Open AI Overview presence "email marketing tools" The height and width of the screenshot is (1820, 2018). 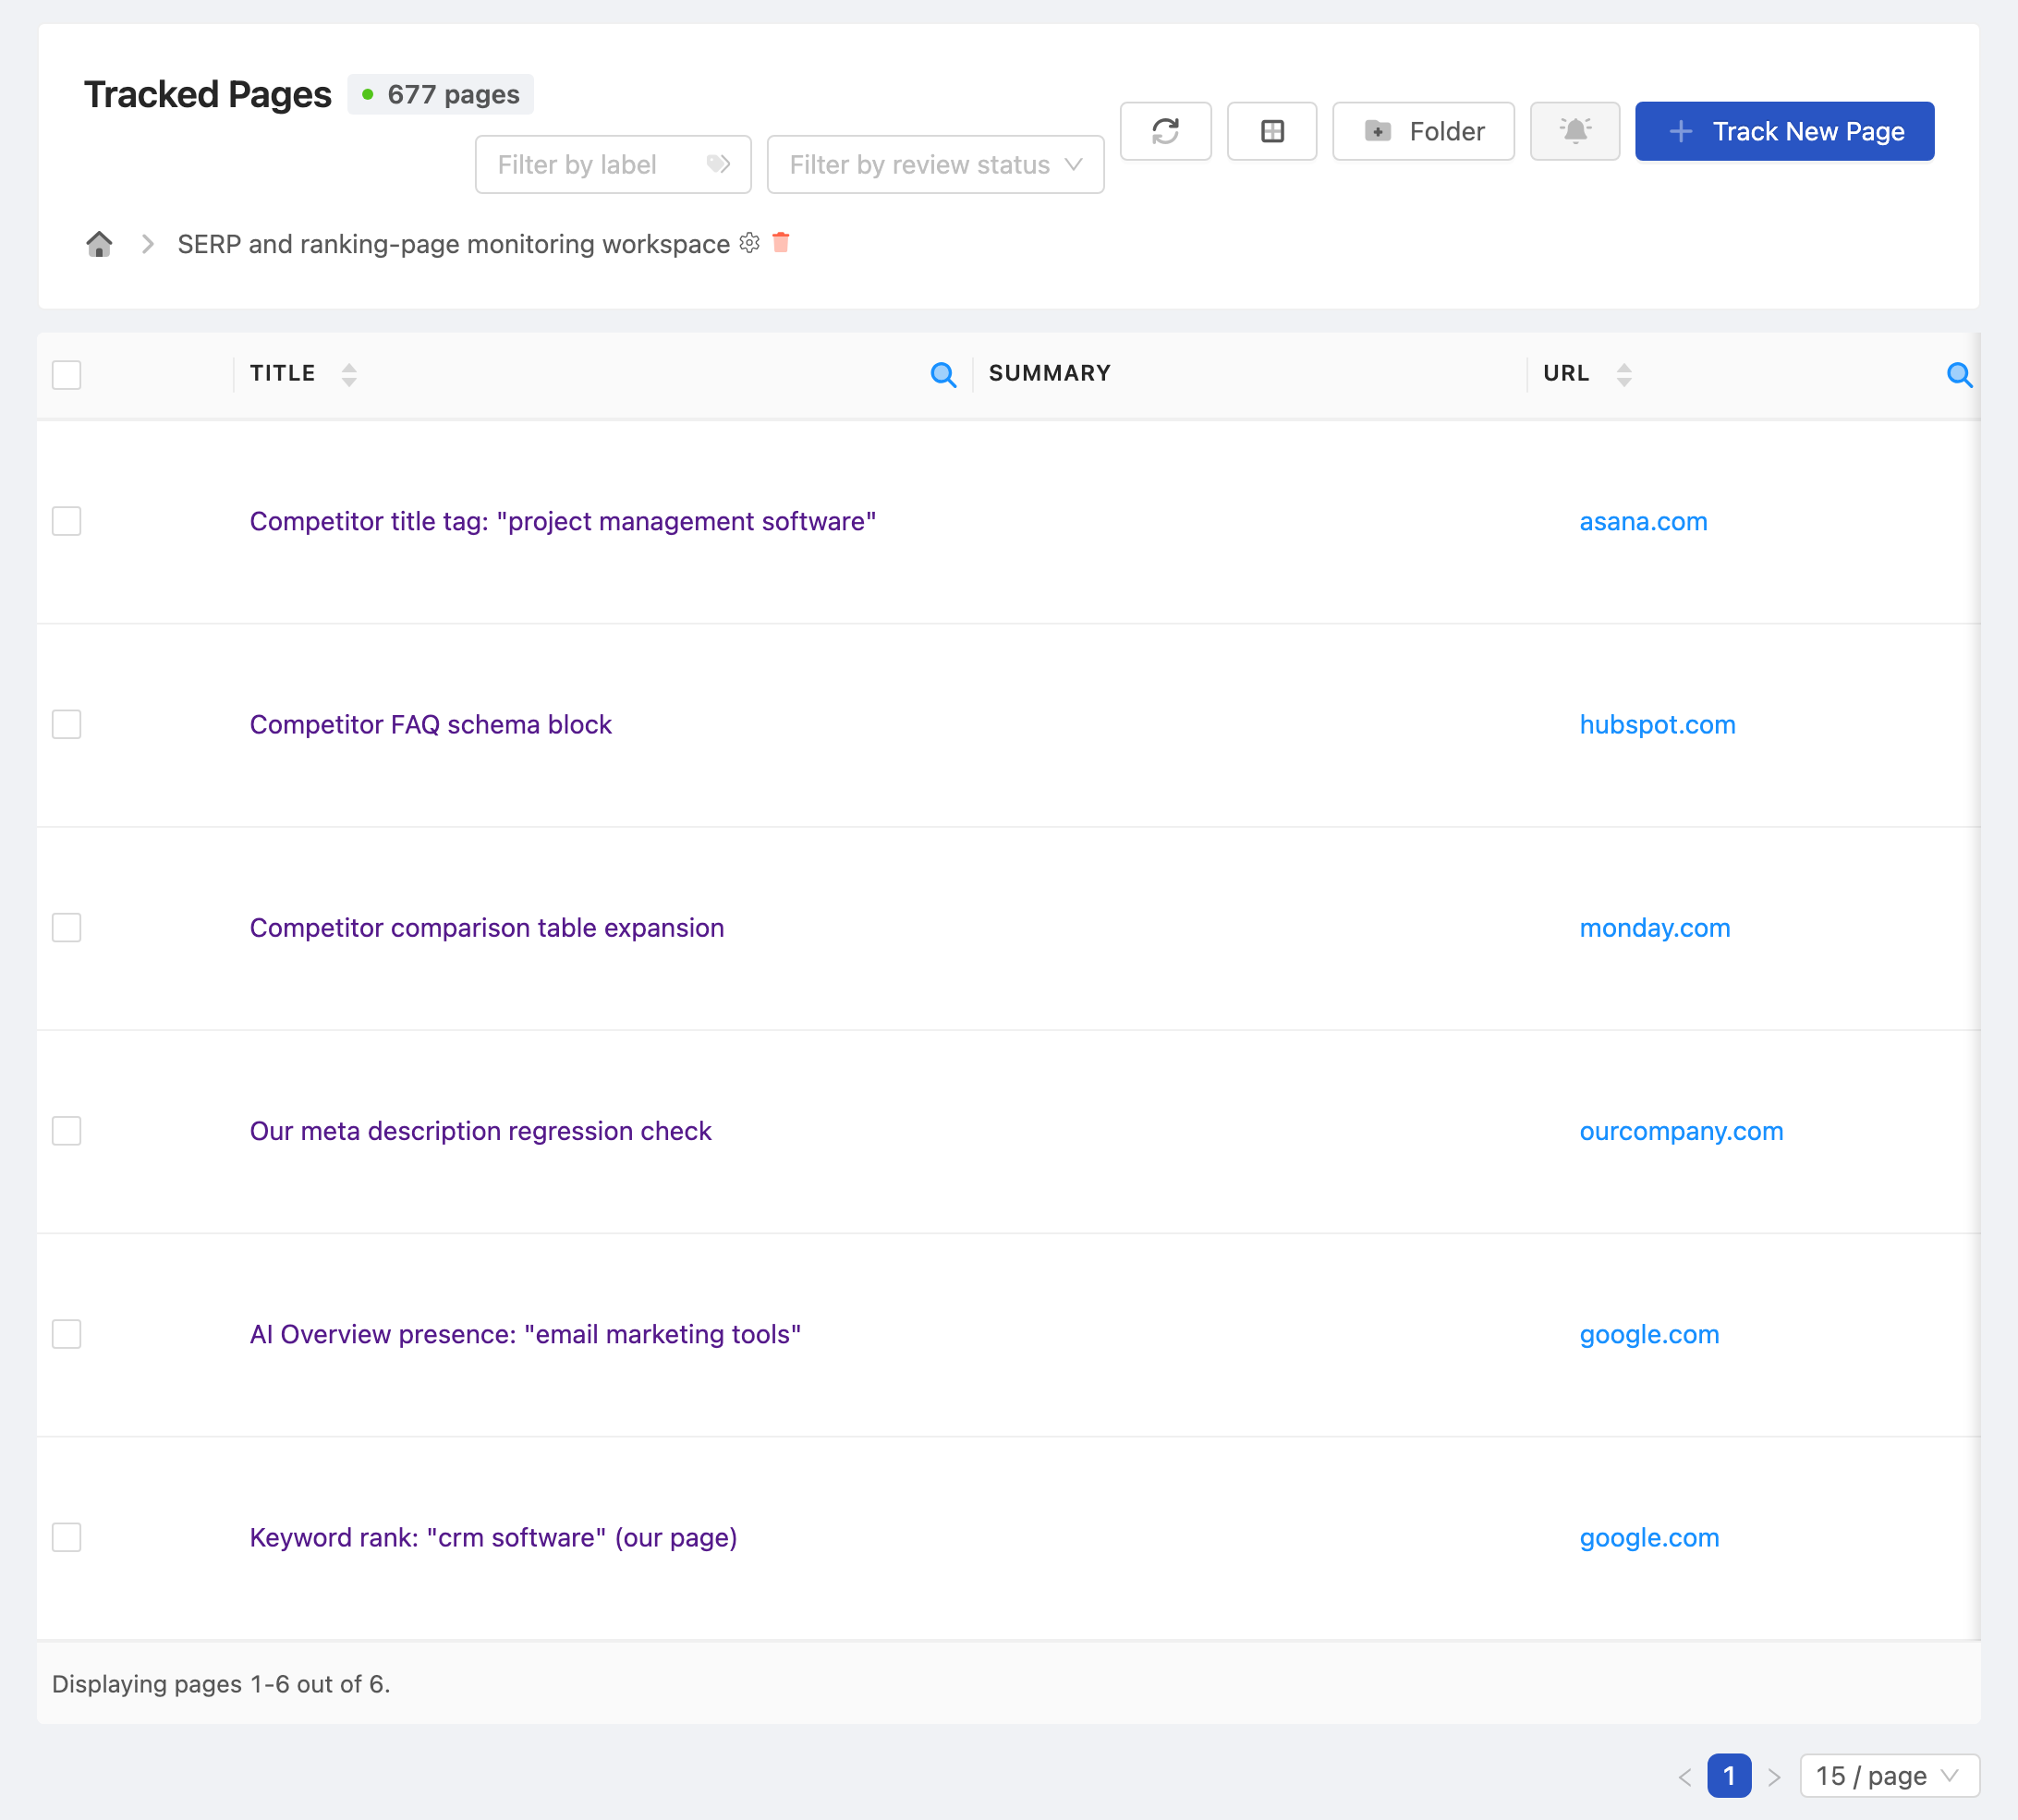[x=526, y=1334]
